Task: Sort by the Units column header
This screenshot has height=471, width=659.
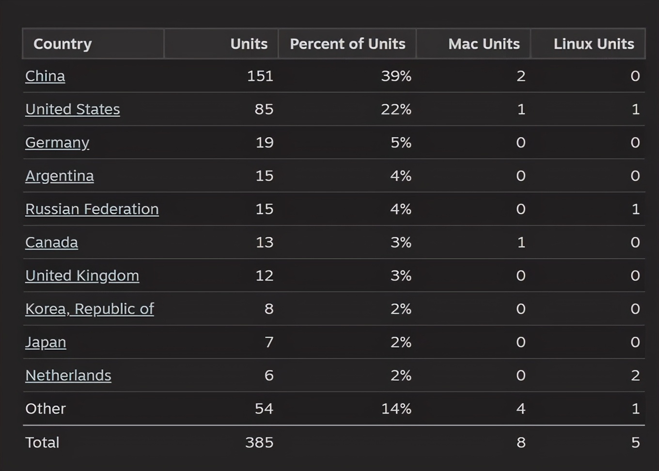Action: [x=249, y=44]
